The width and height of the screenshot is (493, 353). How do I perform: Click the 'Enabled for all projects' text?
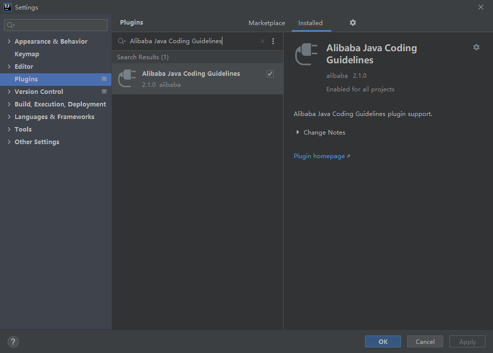pos(360,89)
